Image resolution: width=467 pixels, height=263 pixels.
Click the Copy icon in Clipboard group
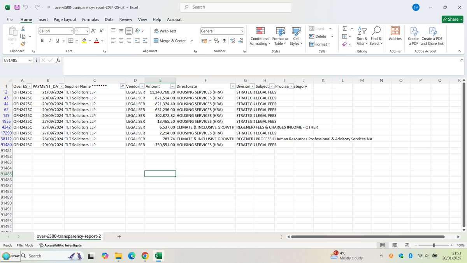(22, 36)
